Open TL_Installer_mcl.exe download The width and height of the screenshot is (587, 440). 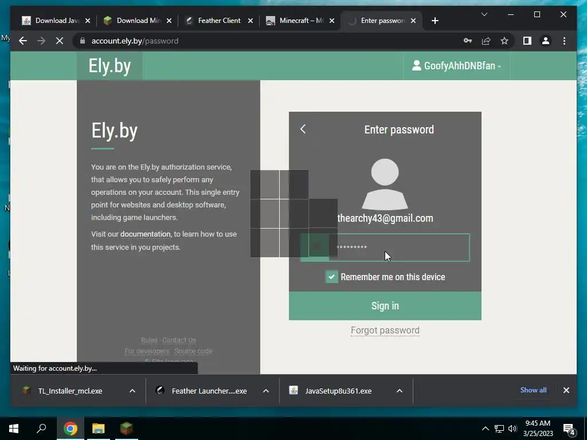70,391
